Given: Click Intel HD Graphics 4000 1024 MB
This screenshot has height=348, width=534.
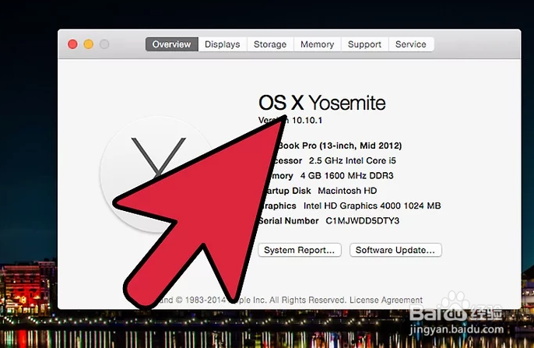Looking at the screenshot, I should (372, 206).
